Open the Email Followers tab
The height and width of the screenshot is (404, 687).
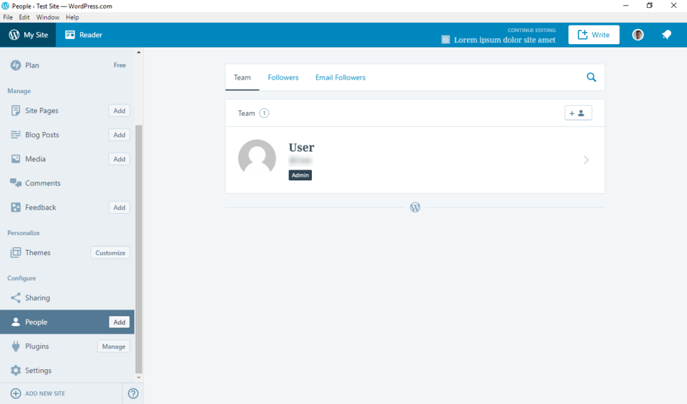pos(340,77)
